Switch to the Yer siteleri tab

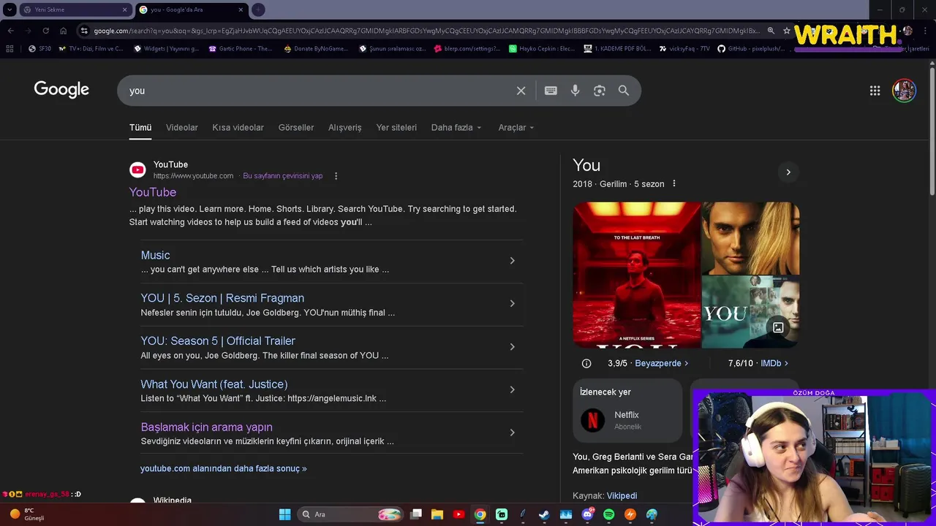click(x=396, y=127)
